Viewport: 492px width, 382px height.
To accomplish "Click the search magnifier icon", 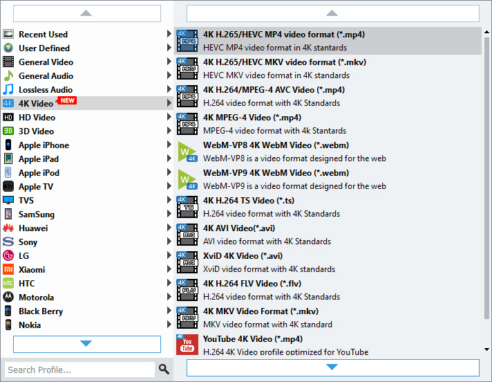I will 164,369.
